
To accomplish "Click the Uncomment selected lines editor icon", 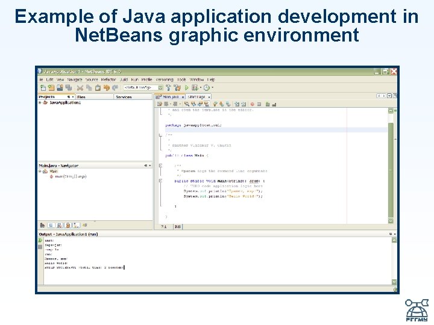I will coord(274,104).
